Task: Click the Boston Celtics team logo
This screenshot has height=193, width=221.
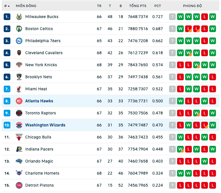Action: 19,29
